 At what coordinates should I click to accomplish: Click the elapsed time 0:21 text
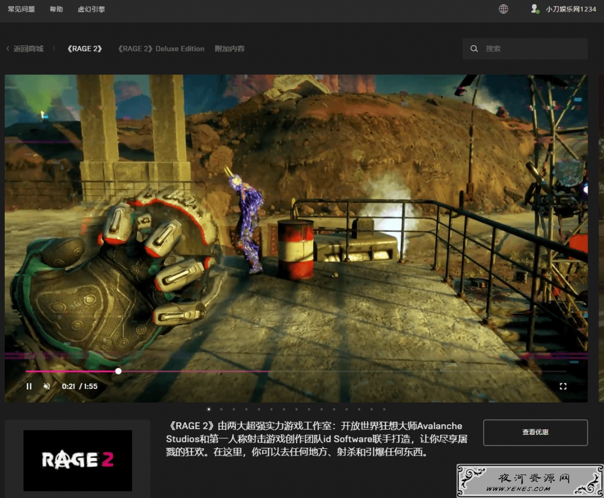click(x=68, y=386)
